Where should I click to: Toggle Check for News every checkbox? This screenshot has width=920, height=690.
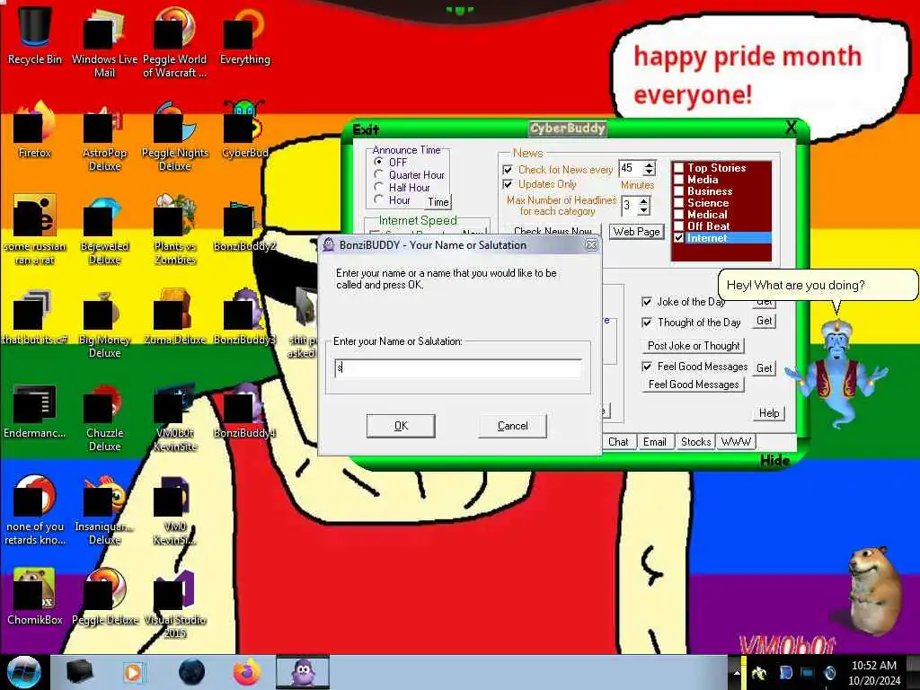pyautogui.click(x=509, y=170)
